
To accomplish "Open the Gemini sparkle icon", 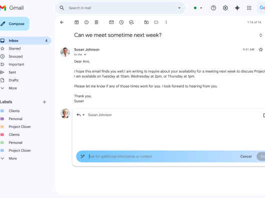I will coord(237,8).
